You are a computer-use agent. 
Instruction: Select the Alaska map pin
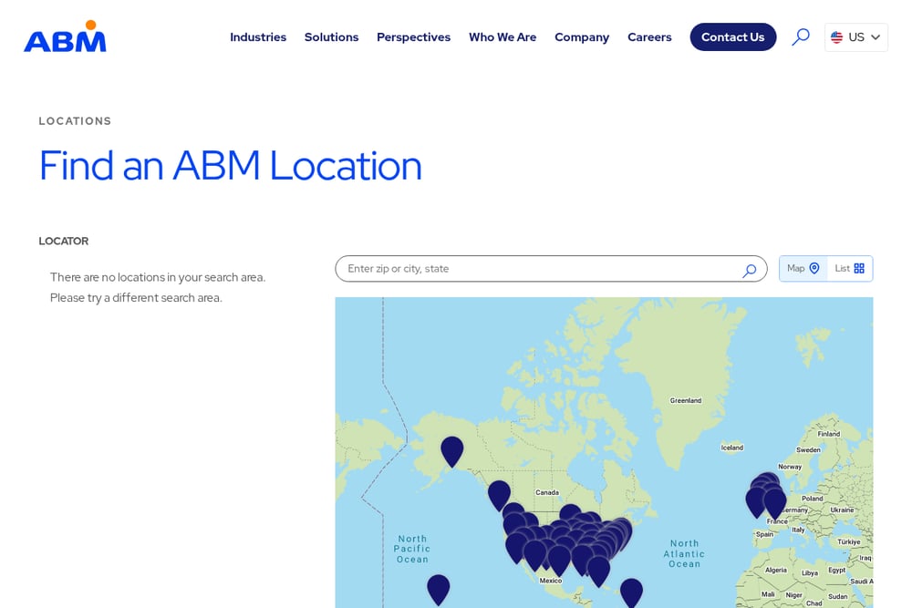[452, 451]
